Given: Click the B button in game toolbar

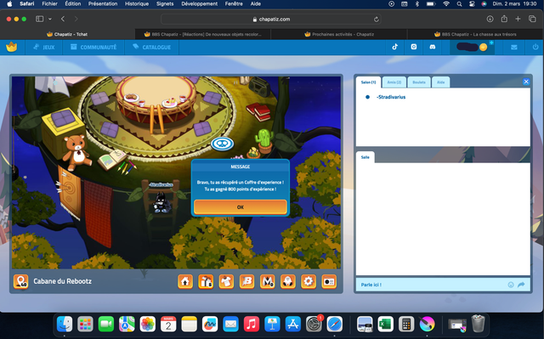Looking at the screenshot, I should [x=247, y=281].
